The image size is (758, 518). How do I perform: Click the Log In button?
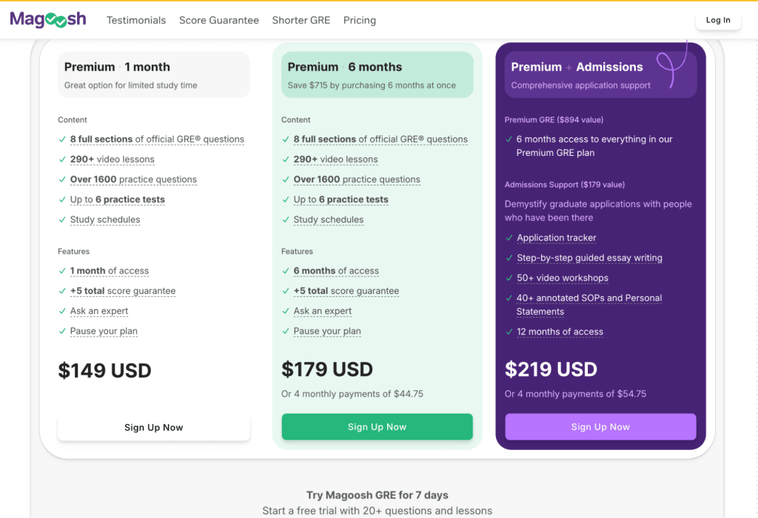point(717,20)
